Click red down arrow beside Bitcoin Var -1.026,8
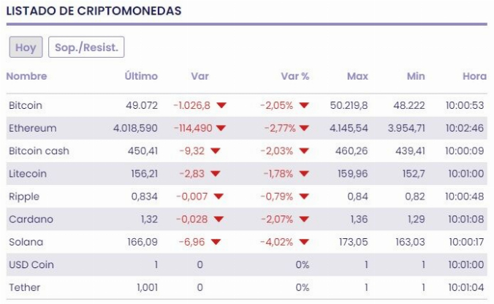 221,106
